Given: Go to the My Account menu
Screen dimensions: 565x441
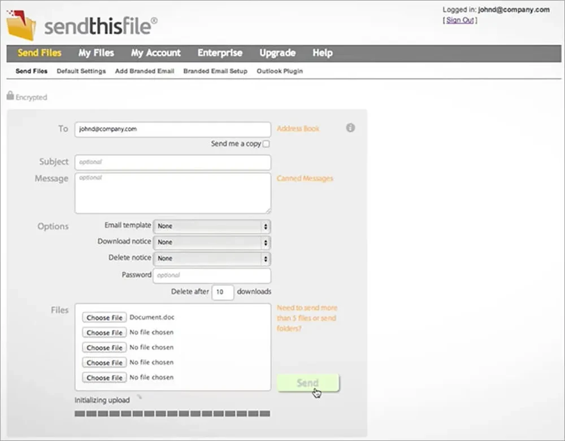Looking at the screenshot, I should click(x=156, y=53).
